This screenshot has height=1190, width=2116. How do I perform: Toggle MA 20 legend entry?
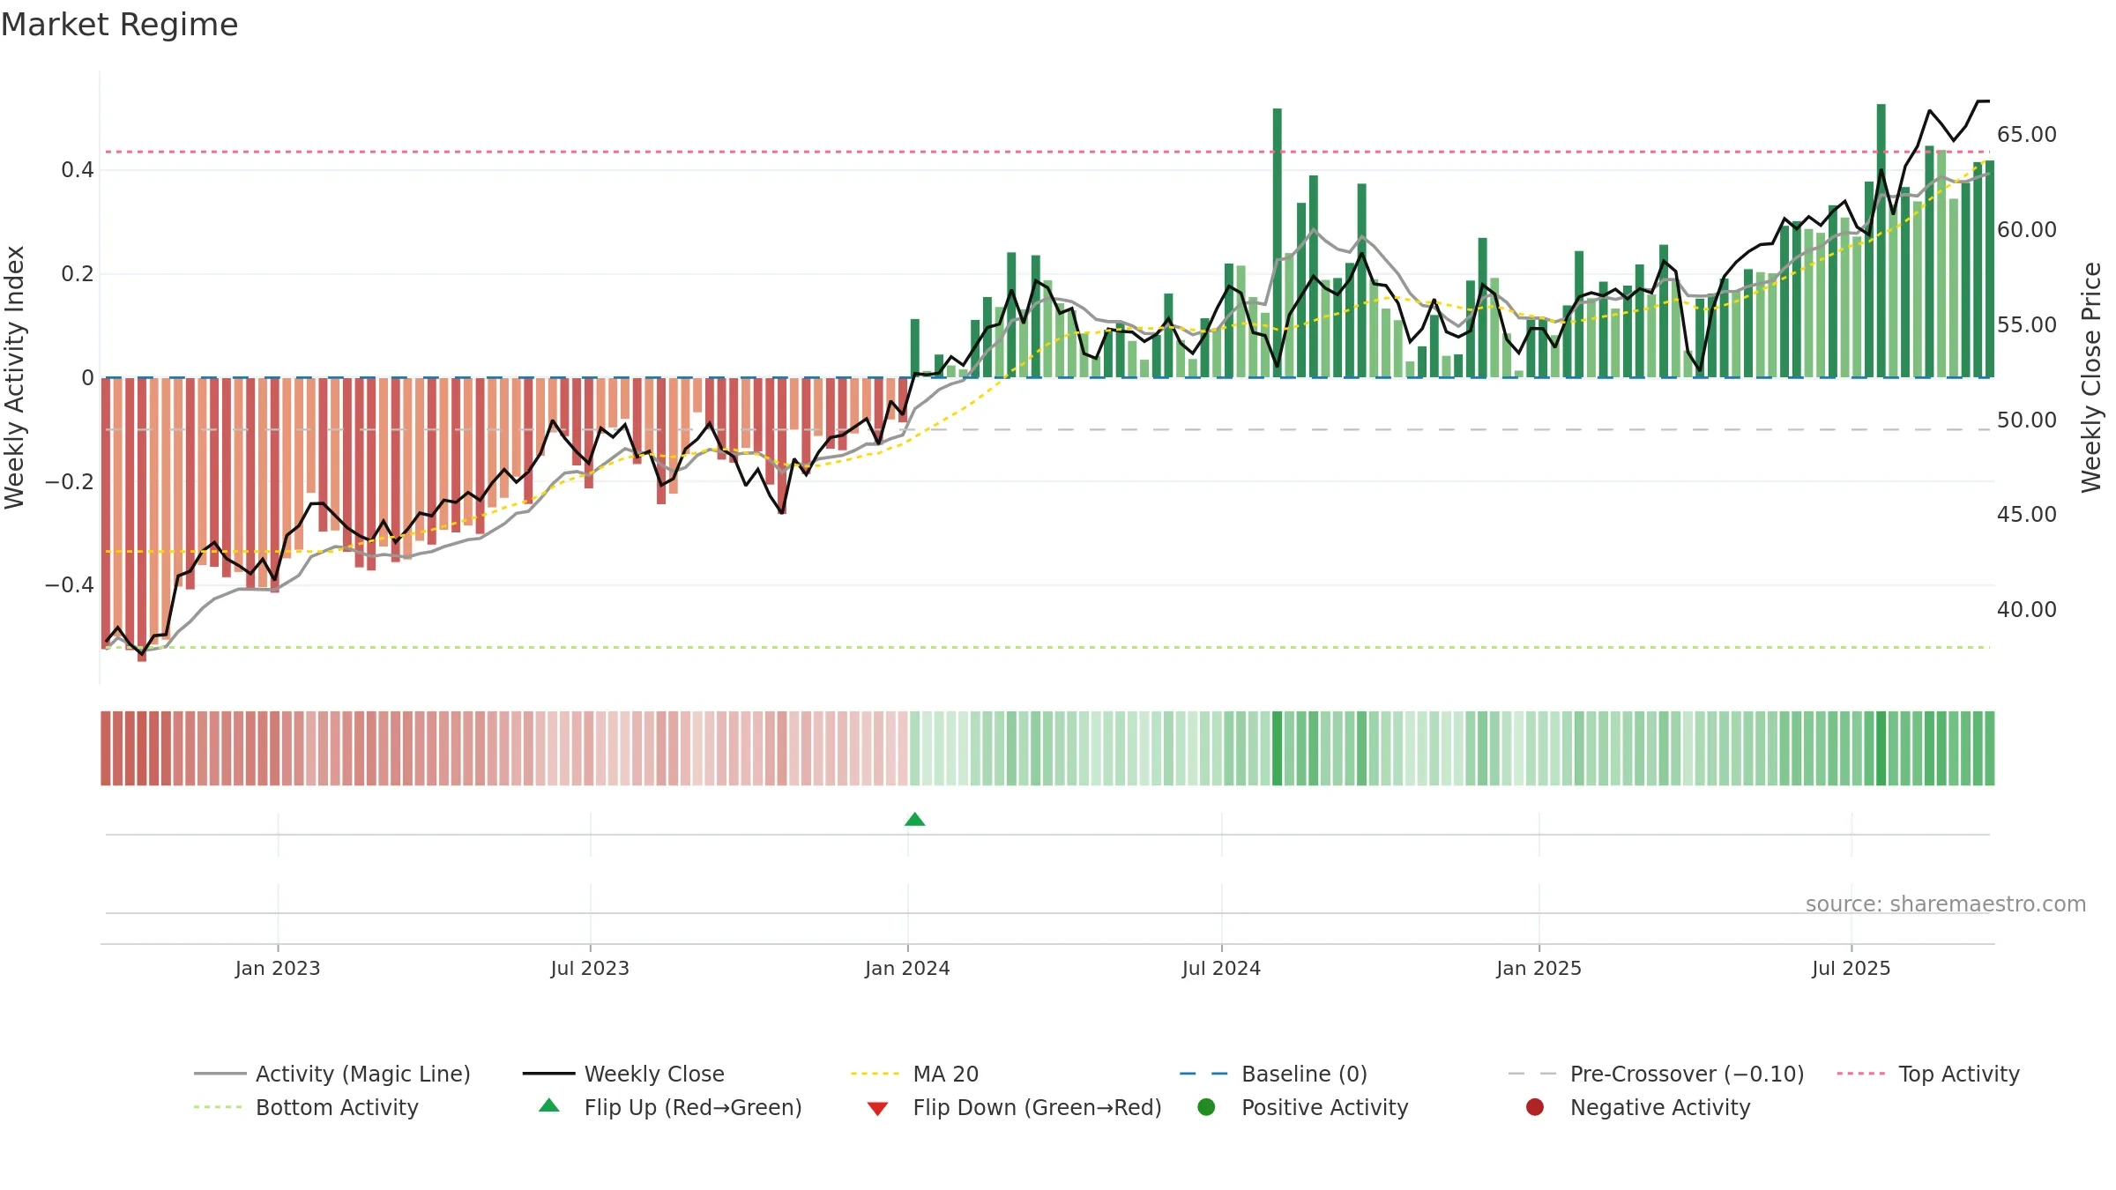tap(914, 1074)
